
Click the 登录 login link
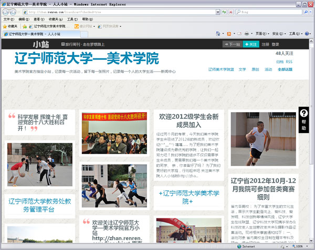point(276,44)
